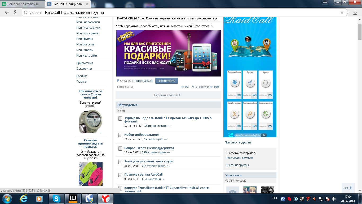Open 'Мои Новости' in sidebar
The image size is (362, 204).
(x=85, y=44)
